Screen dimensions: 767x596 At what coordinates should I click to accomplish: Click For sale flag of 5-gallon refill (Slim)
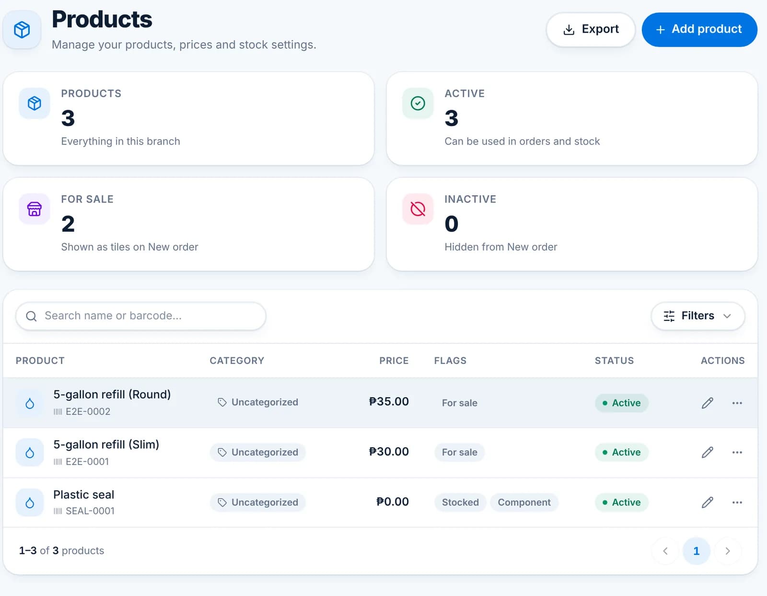[x=459, y=452]
